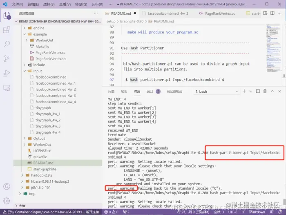The image size is (286, 215).
Task: Switch to the 调试控制台 panel tab
Action: click(174, 92)
